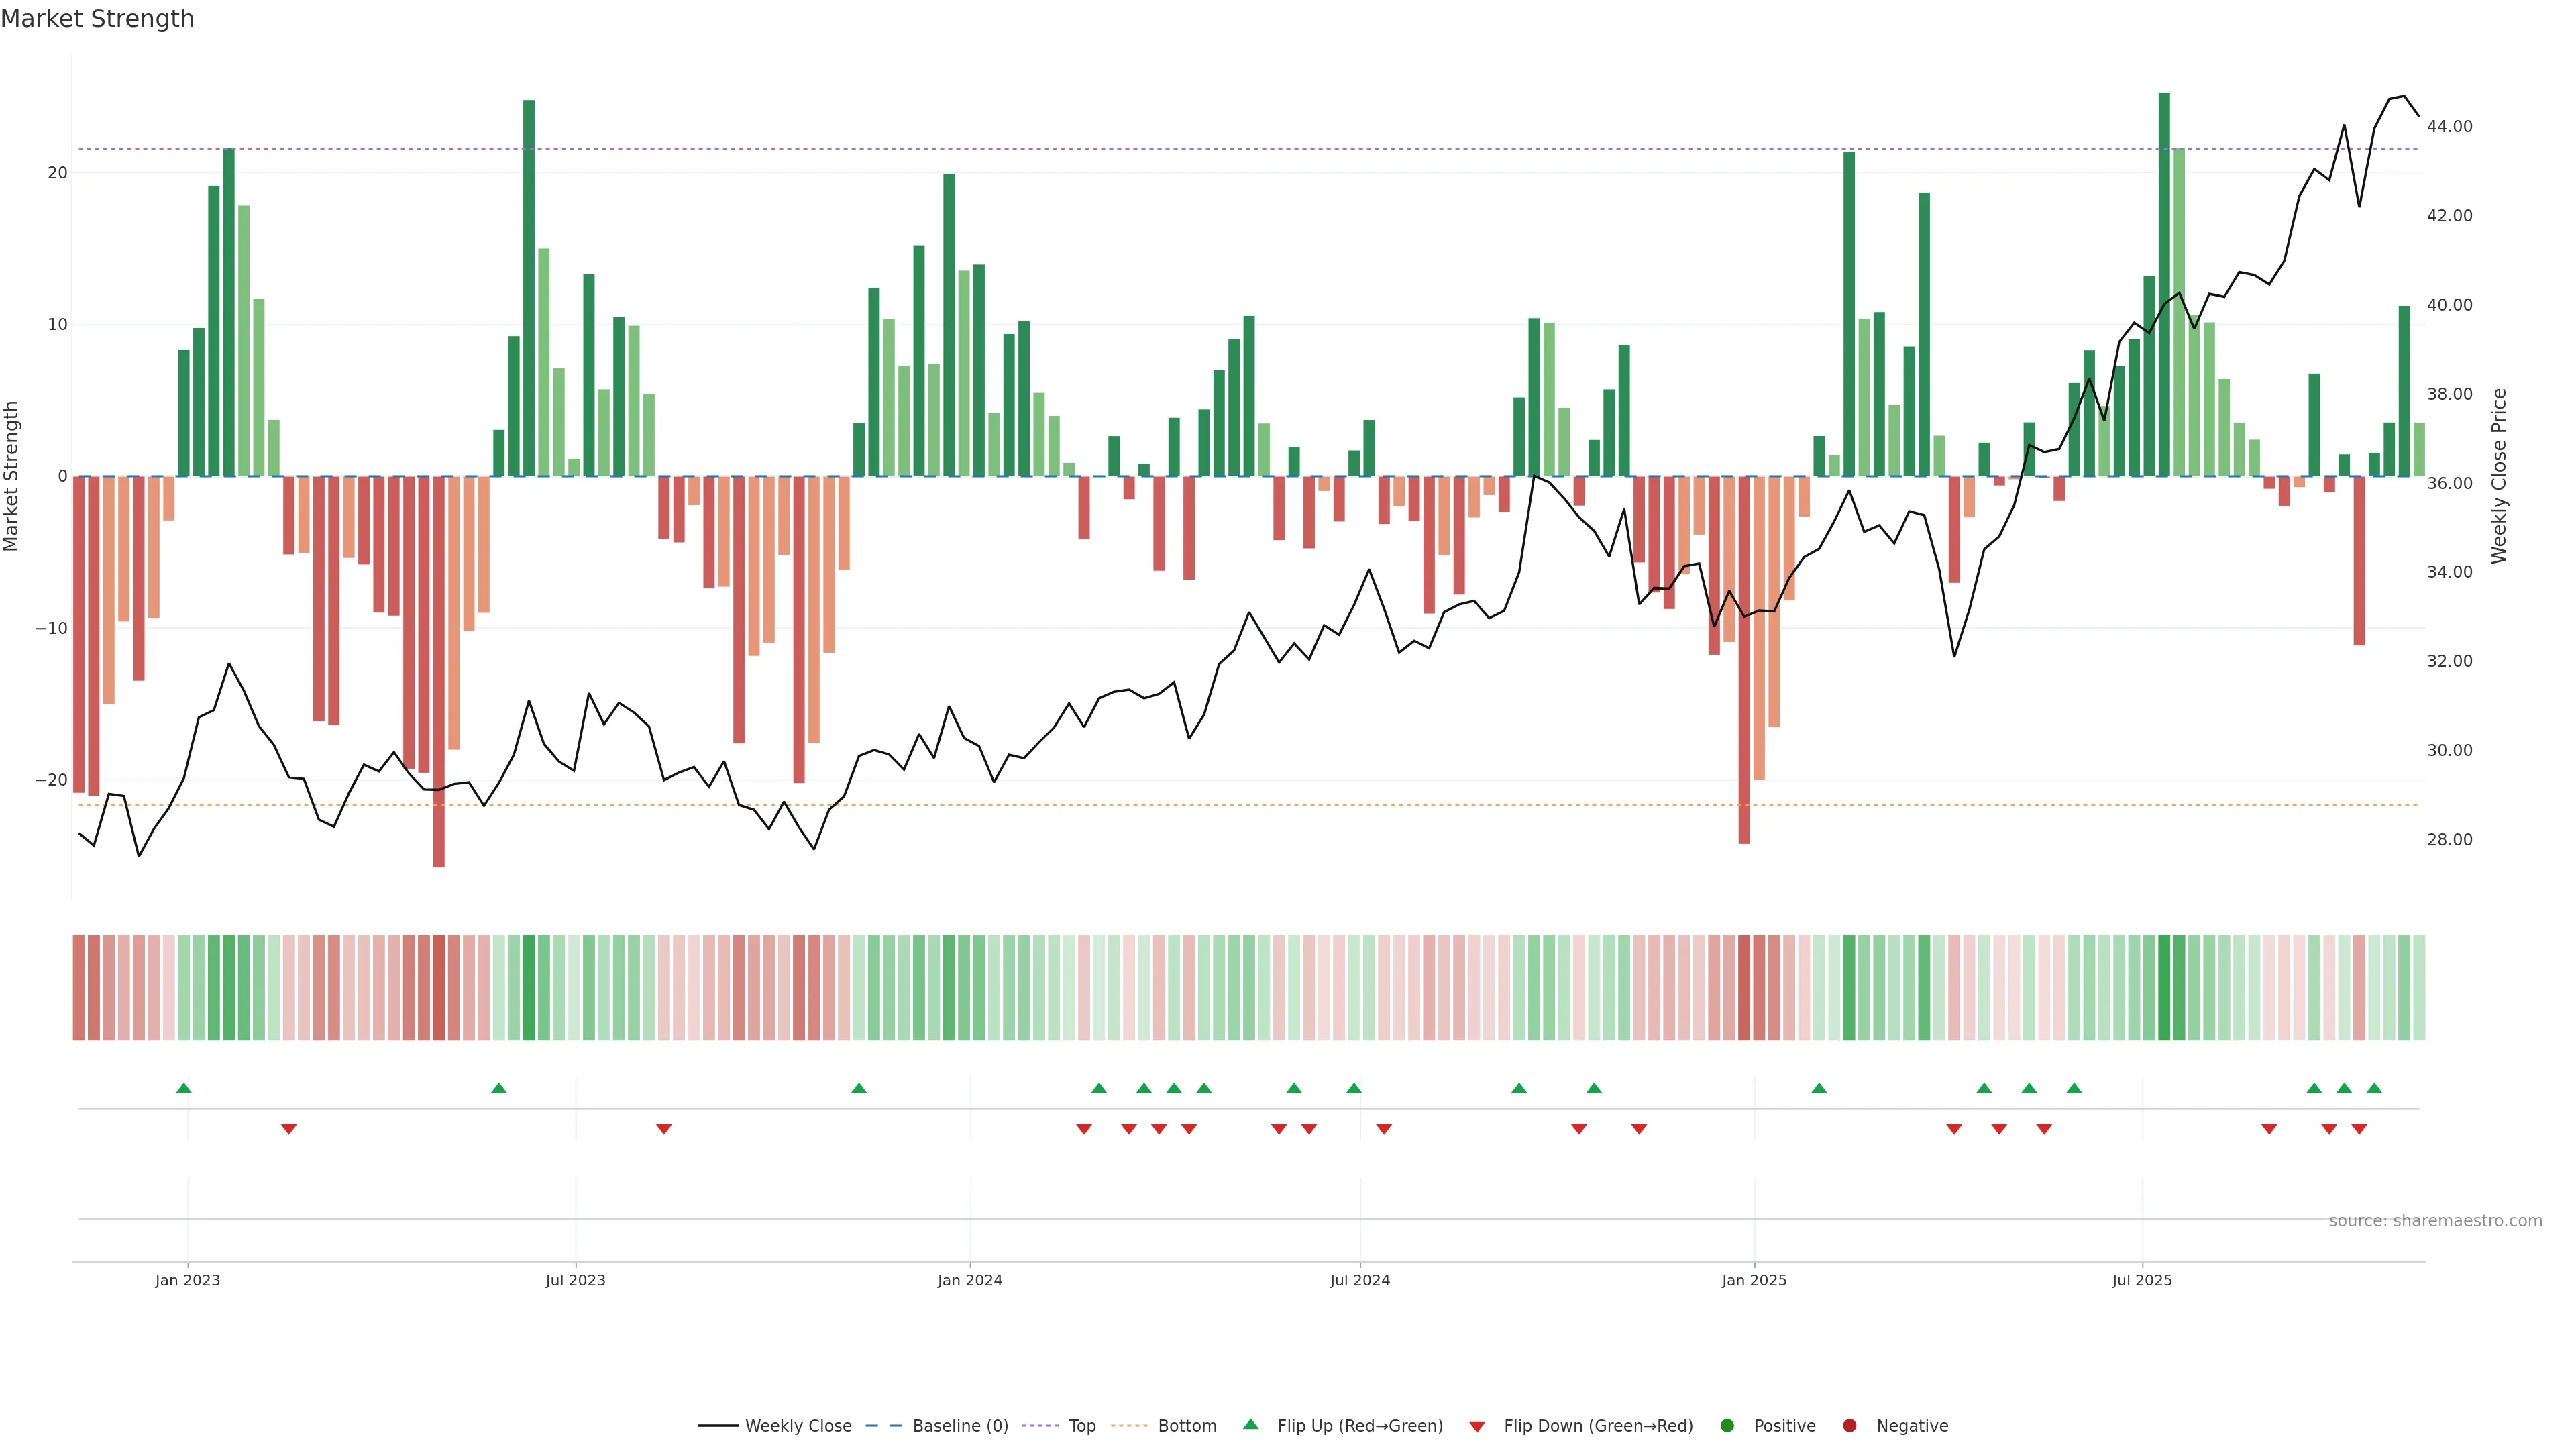The height and width of the screenshot is (1449, 2576).
Task: Click the Jan 2024 x-axis label
Action: [969, 1280]
